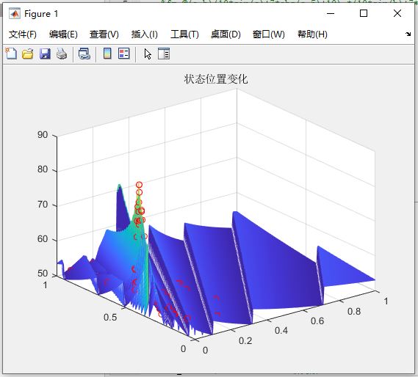Viewport: 418px width, 377px height.
Task: Insert a legend via the toolbar icon
Action: point(124,54)
